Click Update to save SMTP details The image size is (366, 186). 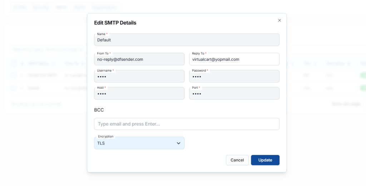tap(265, 160)
